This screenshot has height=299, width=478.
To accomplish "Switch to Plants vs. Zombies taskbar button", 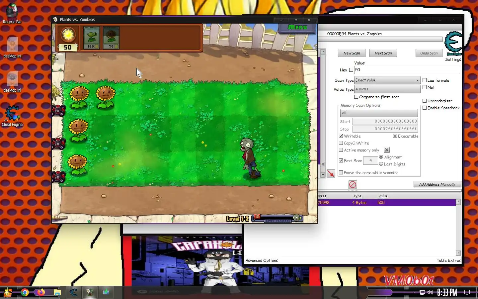I will (x=90, y=292).
